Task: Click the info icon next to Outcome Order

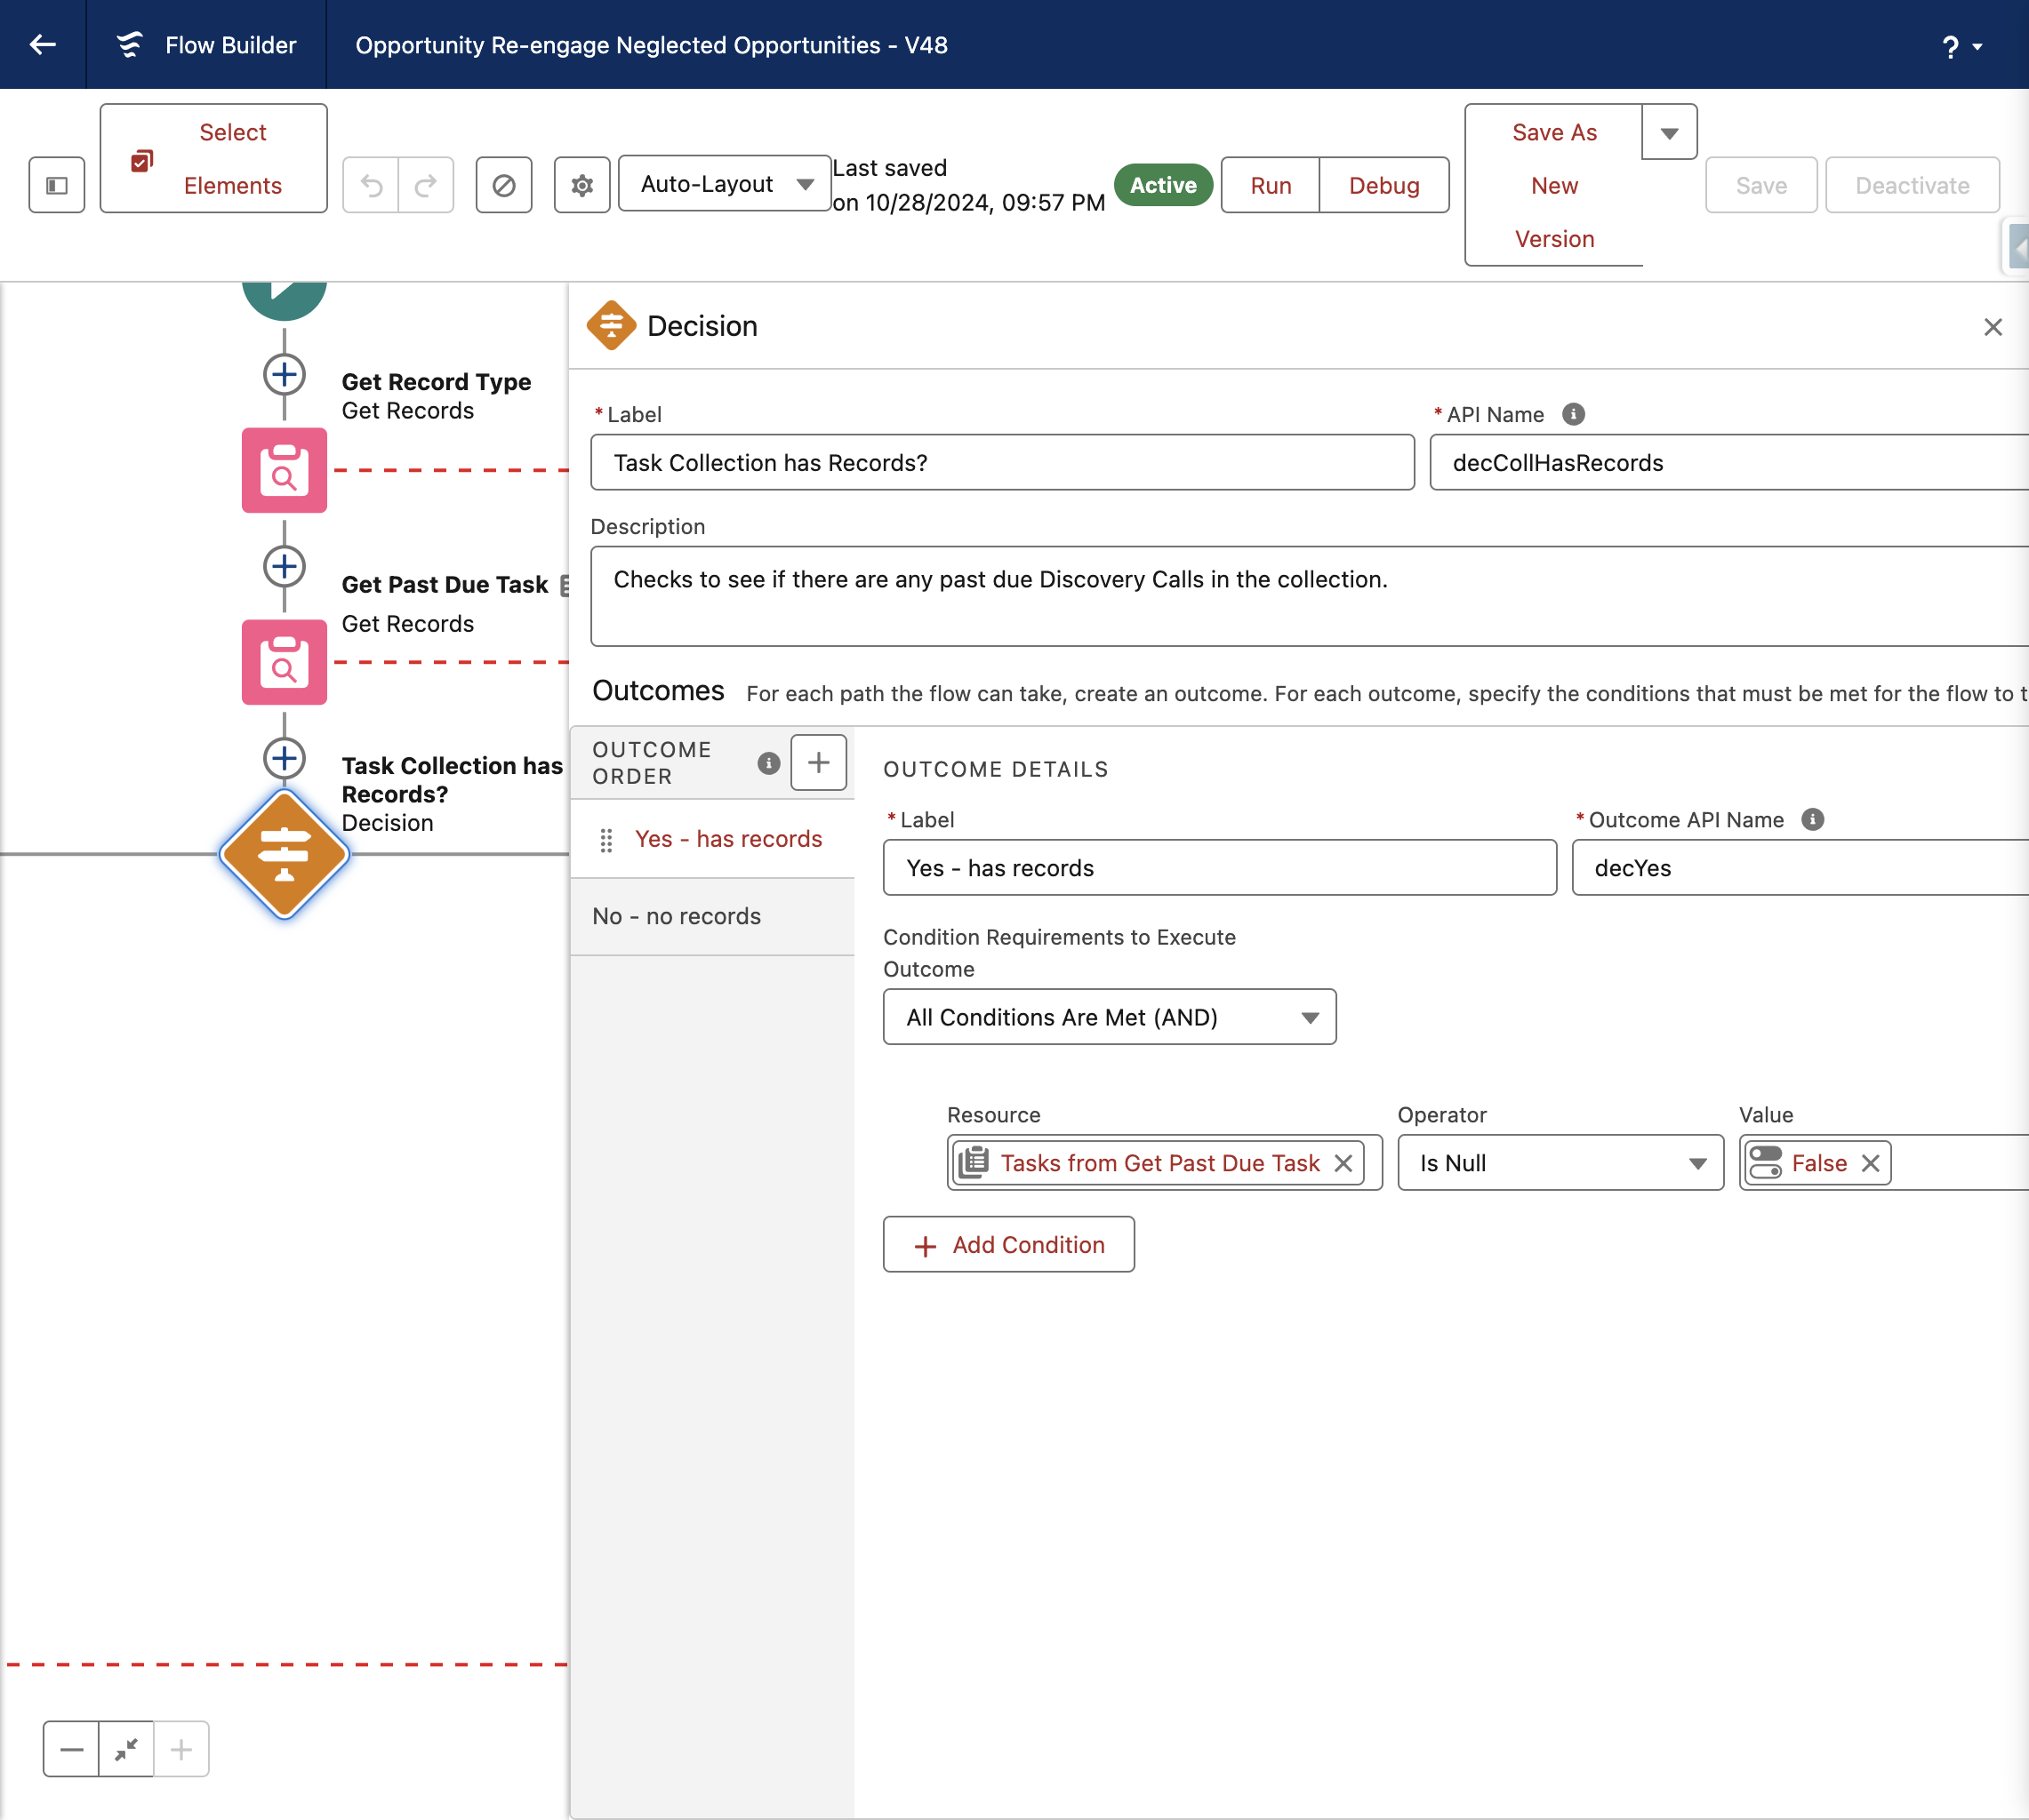Action: (768, 763)
